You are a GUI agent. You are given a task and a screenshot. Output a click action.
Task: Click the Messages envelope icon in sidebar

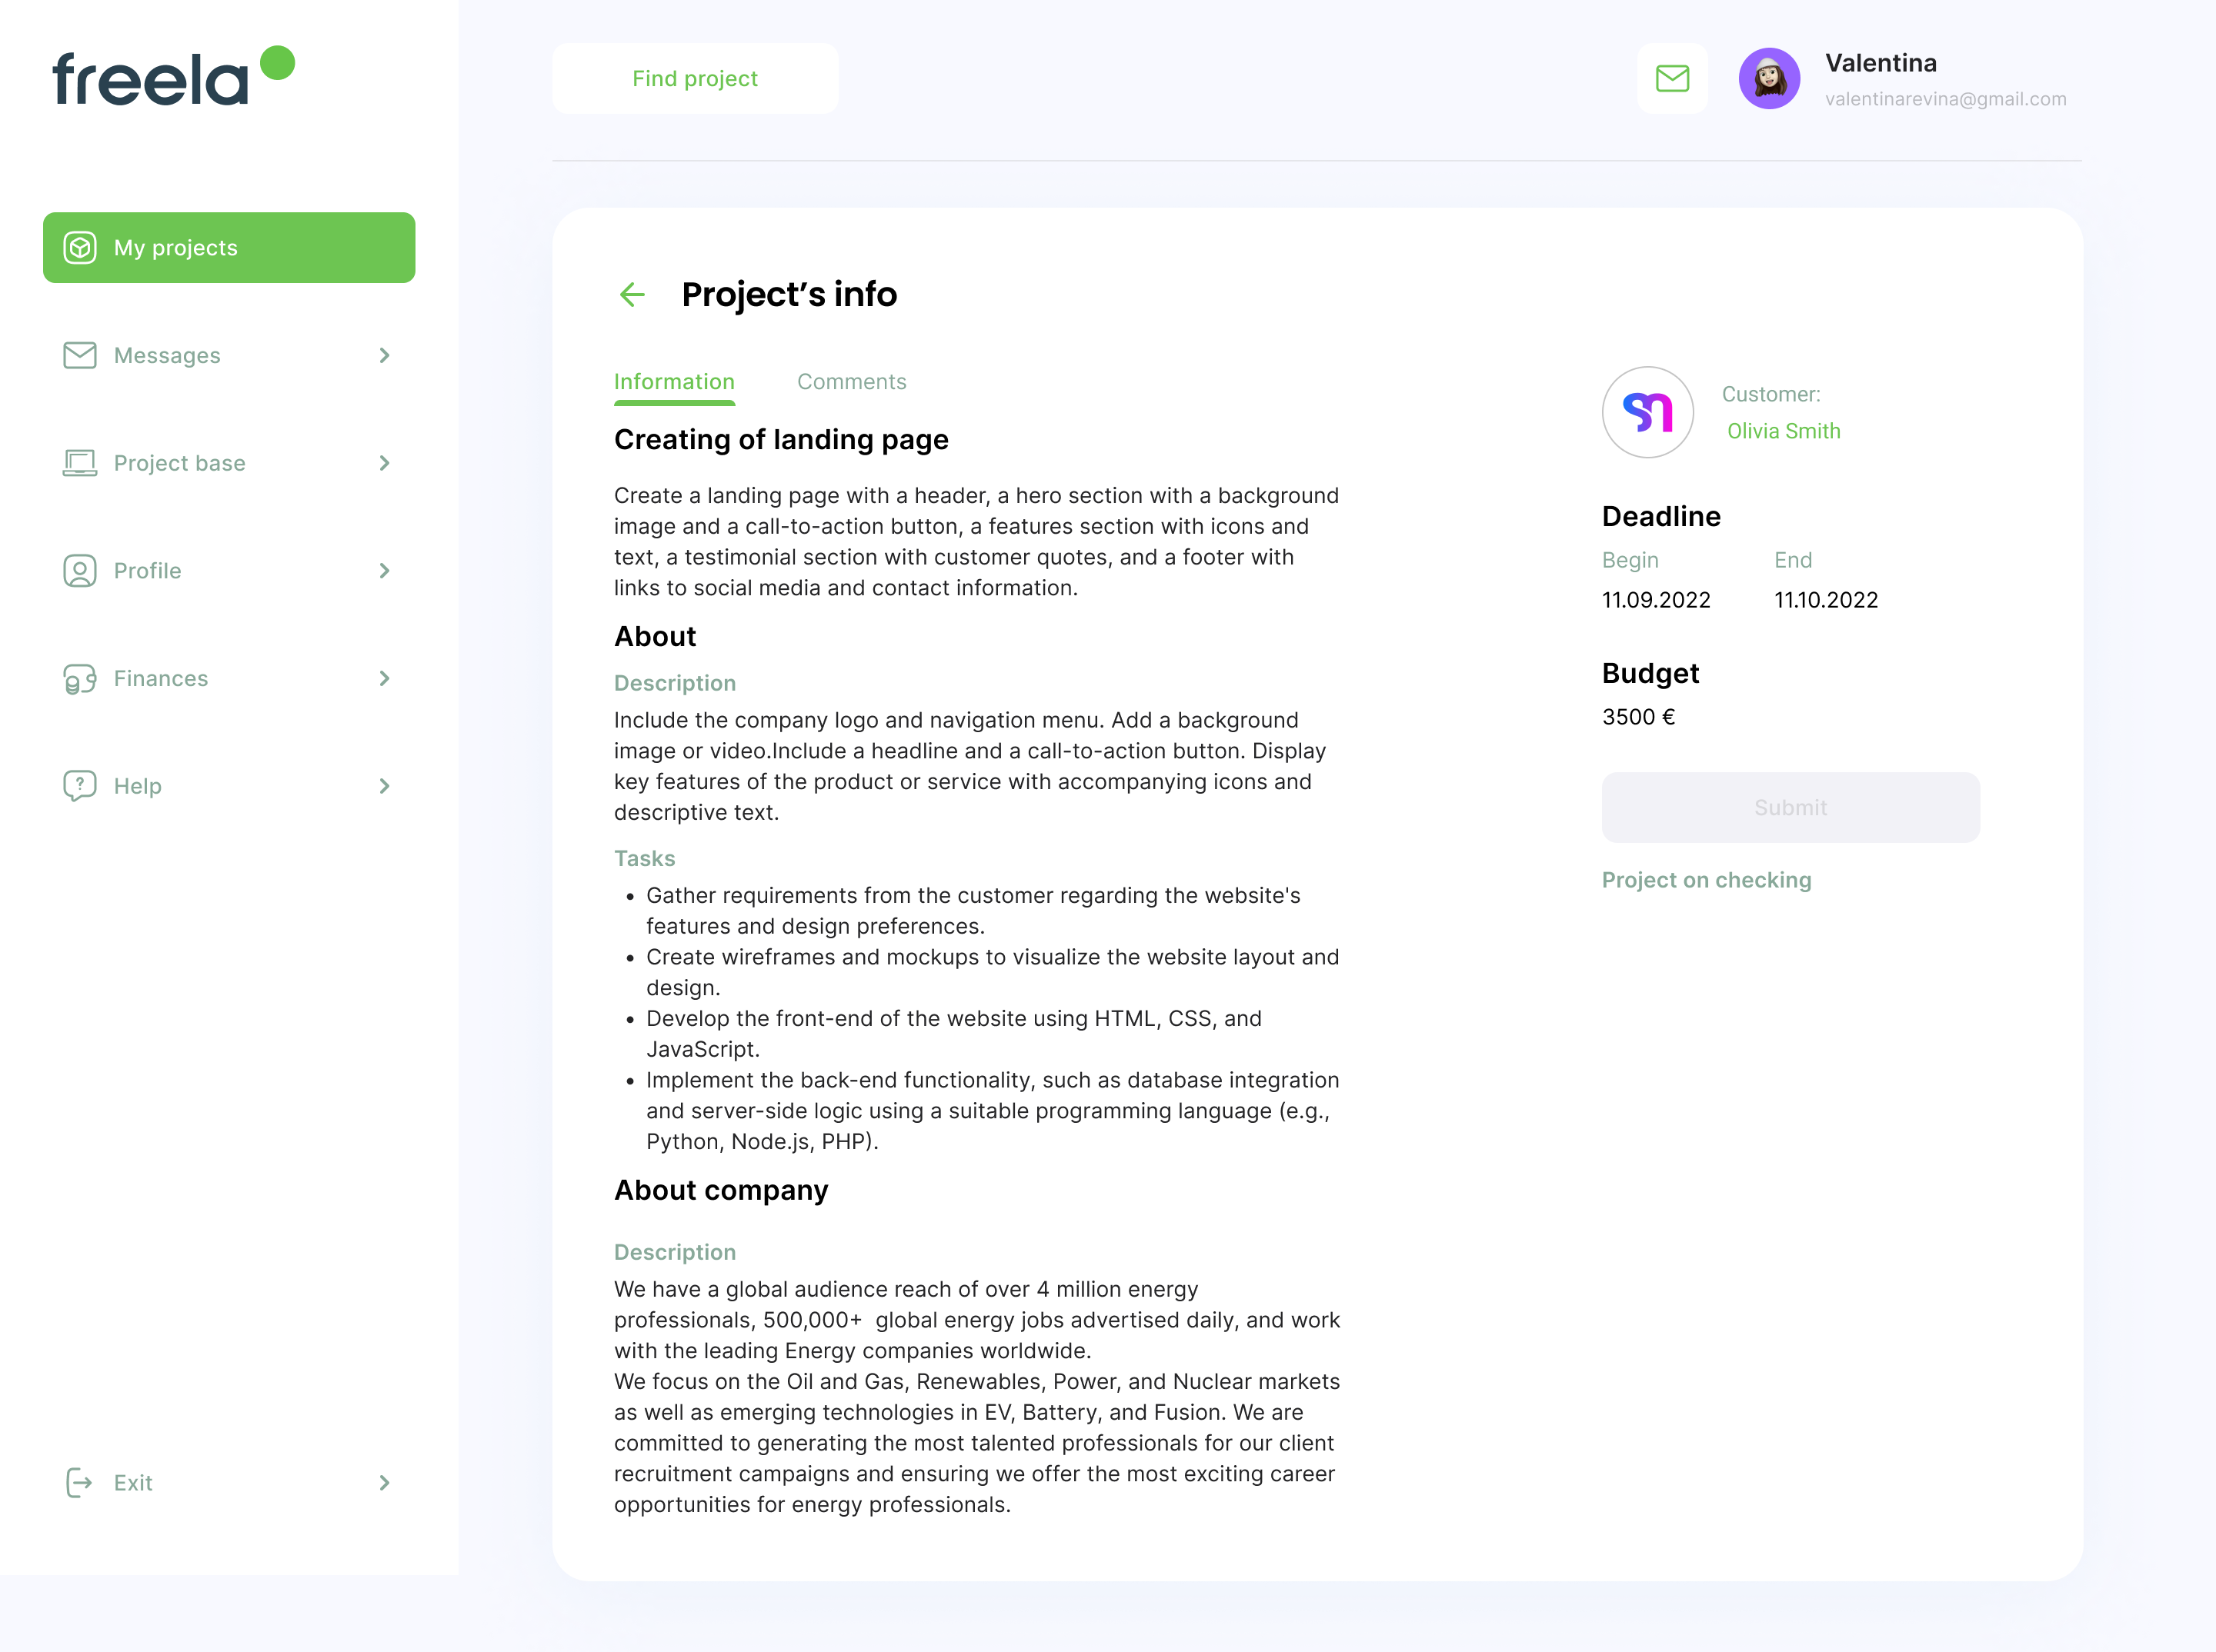tap(80, 355)
